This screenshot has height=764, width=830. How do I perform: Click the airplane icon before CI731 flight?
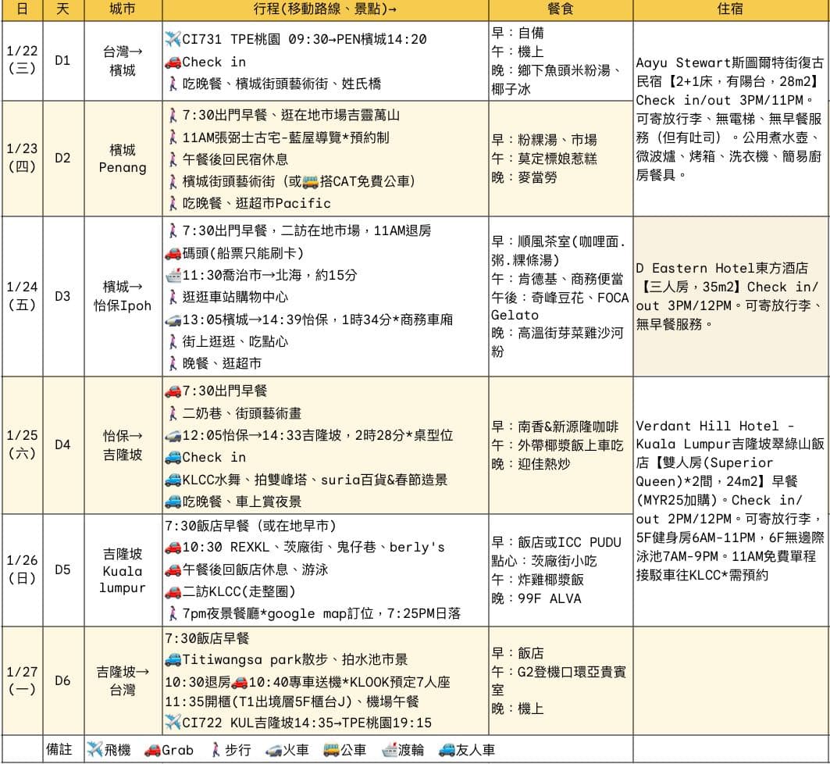tap(173, 38)
